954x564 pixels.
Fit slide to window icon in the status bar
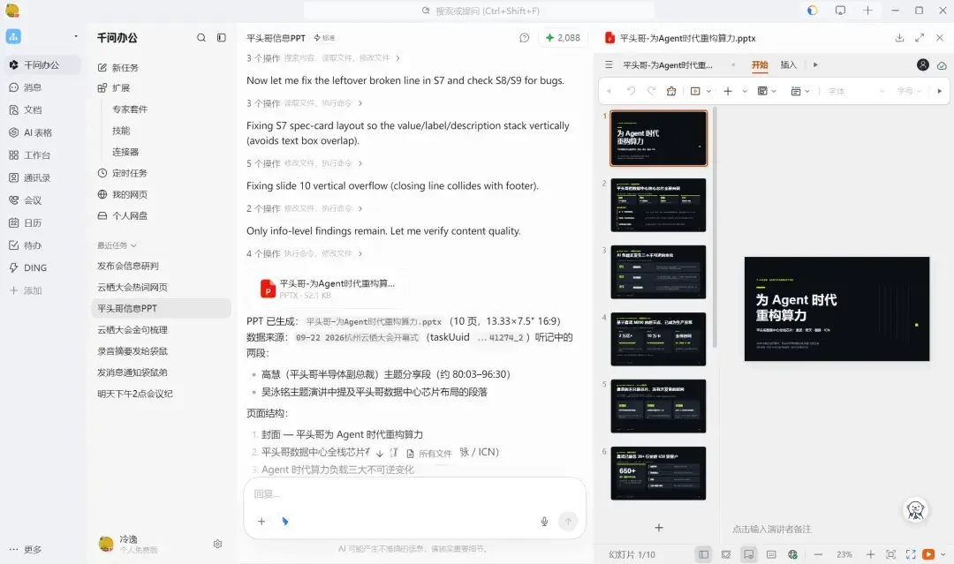point(890,554)
